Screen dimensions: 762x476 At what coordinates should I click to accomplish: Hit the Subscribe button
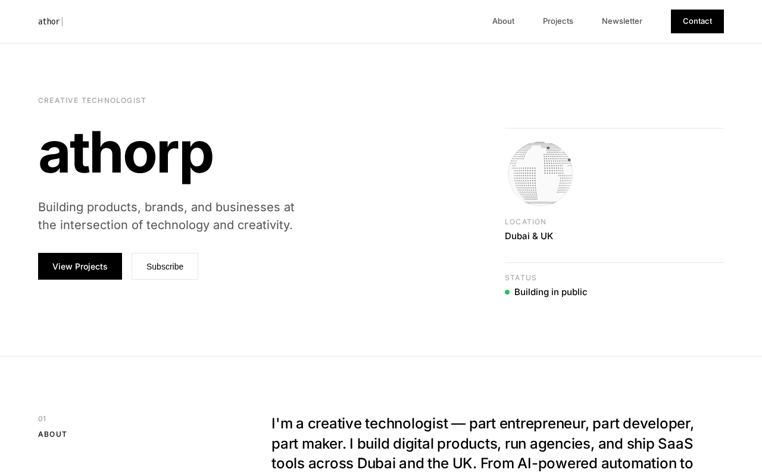point(165,266)
